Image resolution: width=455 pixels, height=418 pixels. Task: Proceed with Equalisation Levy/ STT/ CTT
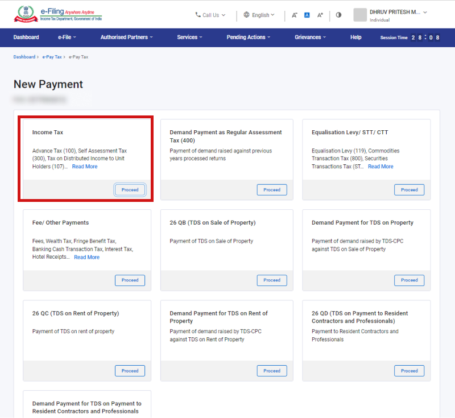[x=409, y=190]
